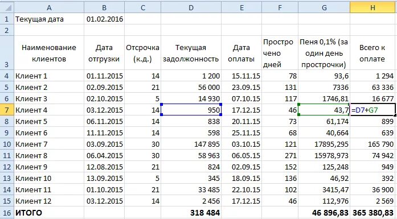The height and width of the screenshot is (219, 397).
Task: Click cell 'Клиент 2'
Action: pos(49,87)
